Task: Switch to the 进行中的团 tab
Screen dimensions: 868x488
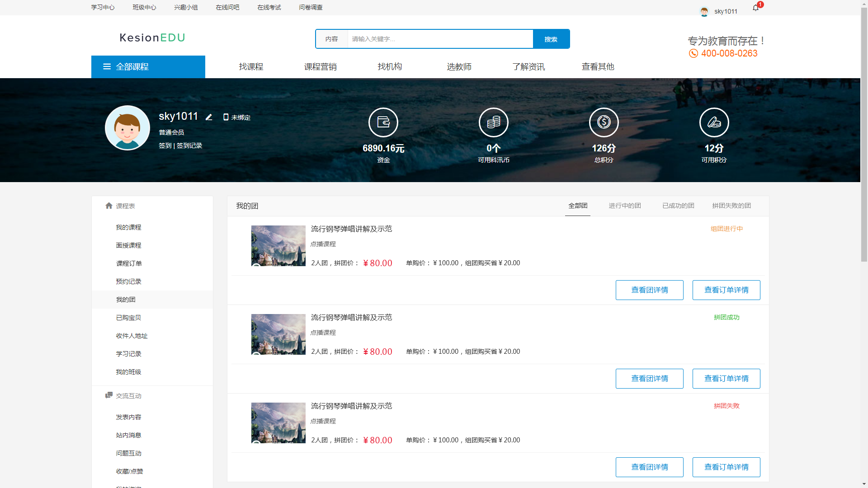Action: [x=625, y=206]
